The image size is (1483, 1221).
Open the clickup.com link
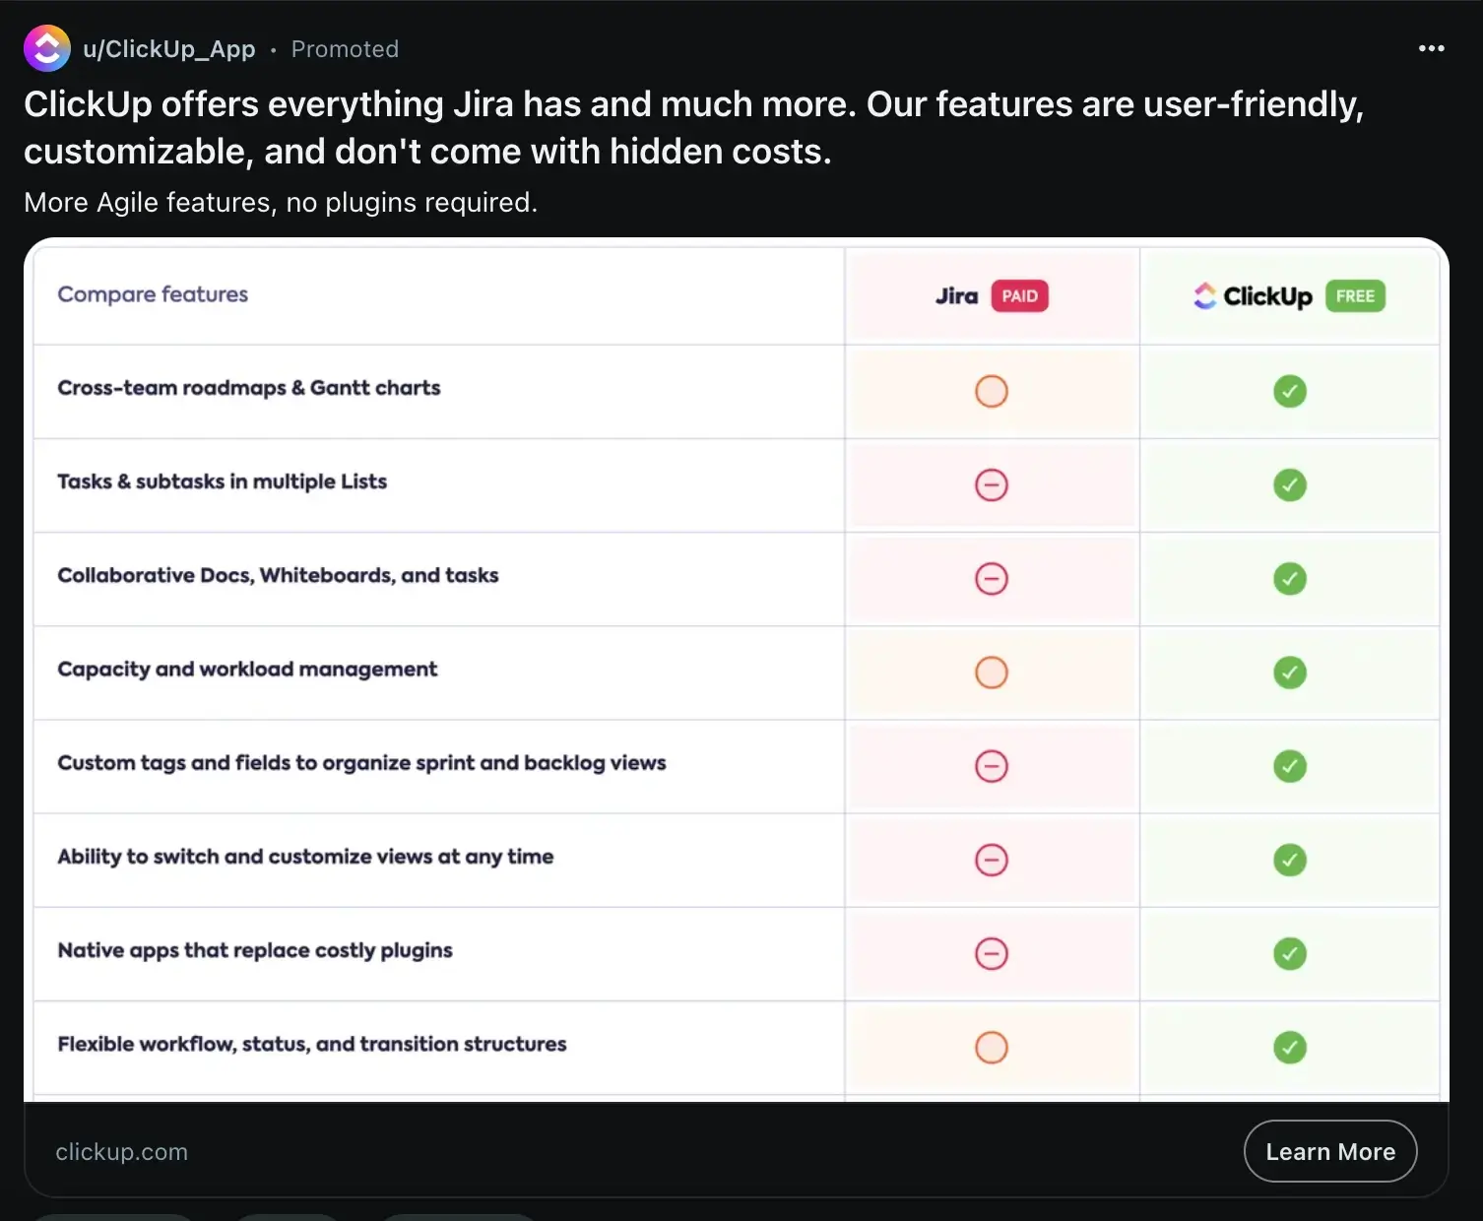(121, 1151)
